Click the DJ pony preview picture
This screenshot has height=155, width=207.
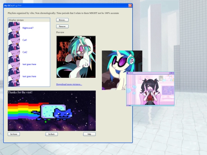tap(76, 57)
